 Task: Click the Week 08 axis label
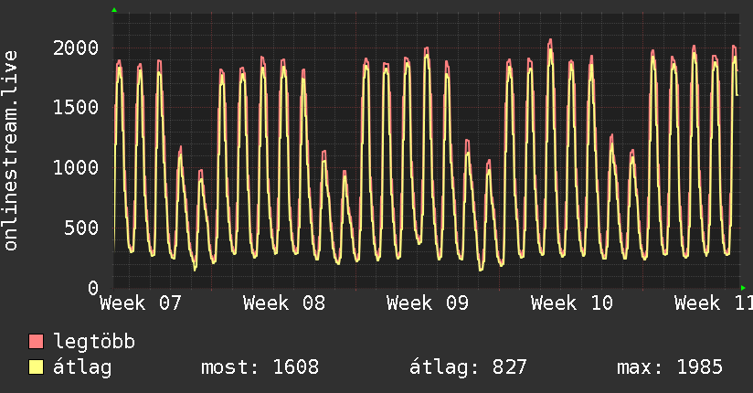[x=284, y=303]
